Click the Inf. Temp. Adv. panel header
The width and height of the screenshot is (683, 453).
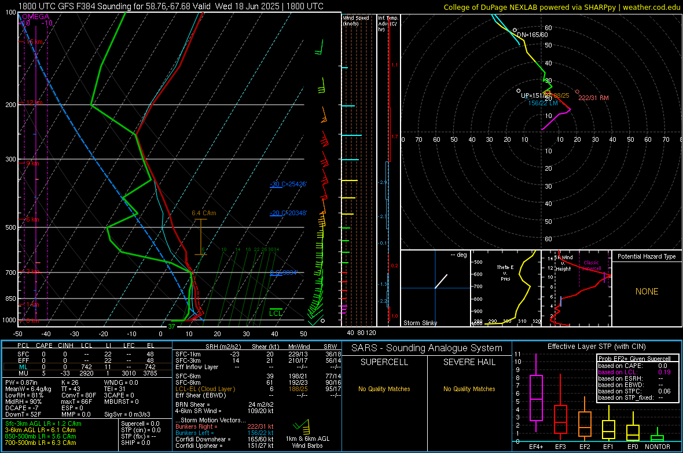tap(388, 24)
